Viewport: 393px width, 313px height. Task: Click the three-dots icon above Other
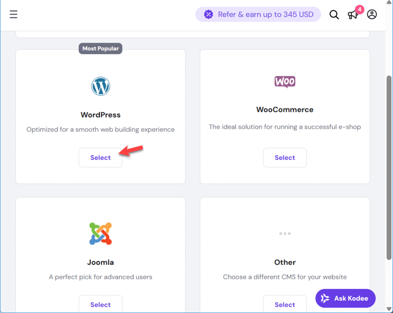[x=285, y=233]
